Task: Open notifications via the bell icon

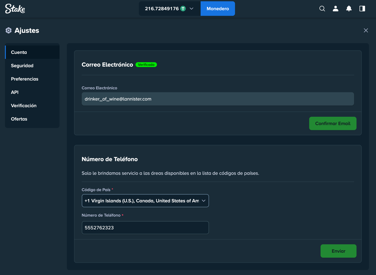Action: [x=349, y=8]
